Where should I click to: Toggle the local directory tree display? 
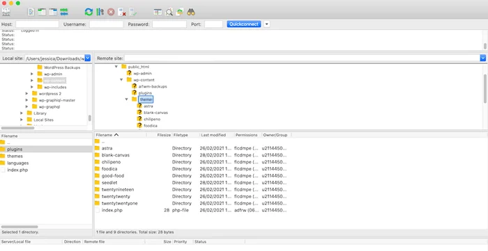[42, 12]
